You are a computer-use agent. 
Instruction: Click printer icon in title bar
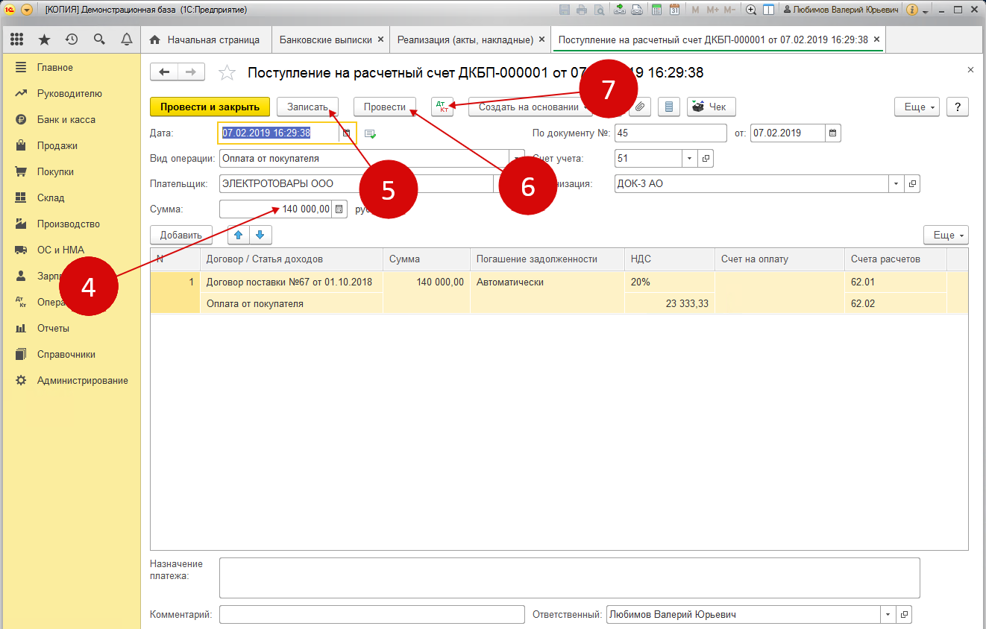(582, 10)
